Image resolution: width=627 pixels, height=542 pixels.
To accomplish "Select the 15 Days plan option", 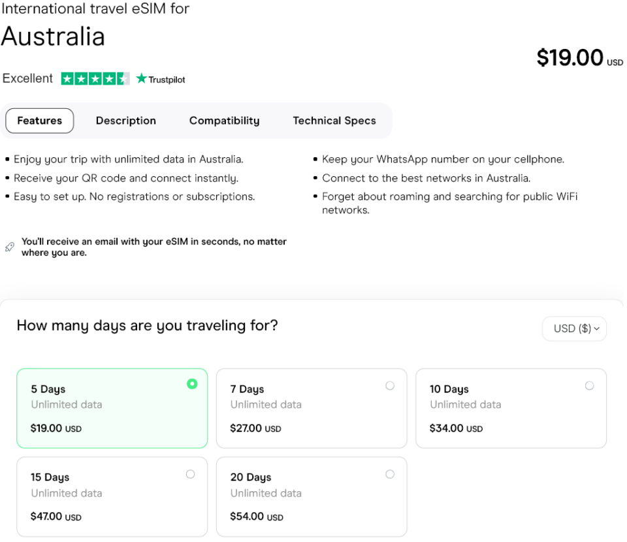I will 190,474.
